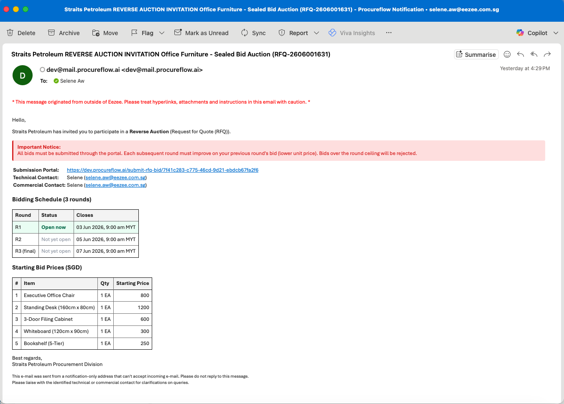Click '03 Jun 2026, 9:00 am MYT' cell

pos(106,227)
